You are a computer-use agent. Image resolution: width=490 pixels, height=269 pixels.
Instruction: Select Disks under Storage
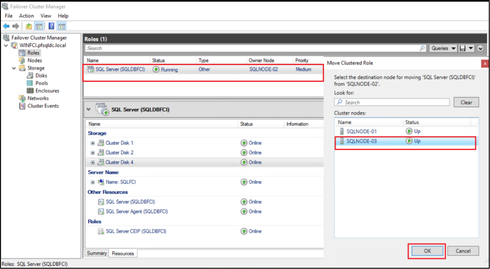(41, 76)
